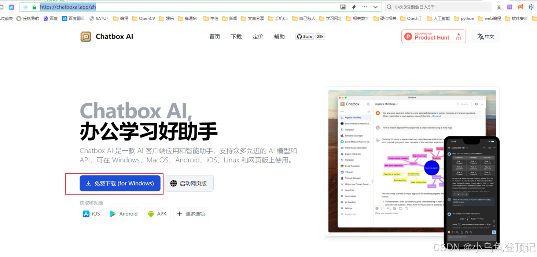The image size is (537, 257).
Task: Click the 获取移动版 label
Action: [x=91, y=203]
